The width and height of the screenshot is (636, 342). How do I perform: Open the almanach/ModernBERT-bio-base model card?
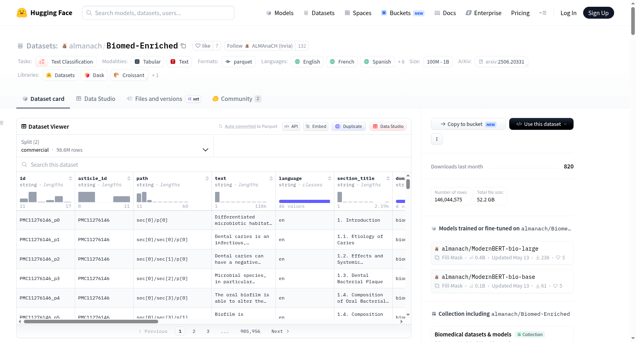[502, 281]
